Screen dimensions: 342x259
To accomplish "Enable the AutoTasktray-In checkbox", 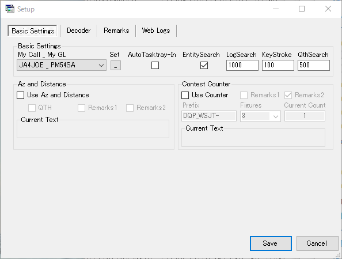I will pyautogui.click(x=155, y=65).
